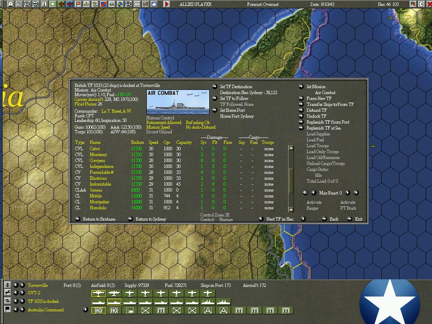Click previous arrow beside Australia Command
This screenshot has width=432, height=324.
(16, 309)
